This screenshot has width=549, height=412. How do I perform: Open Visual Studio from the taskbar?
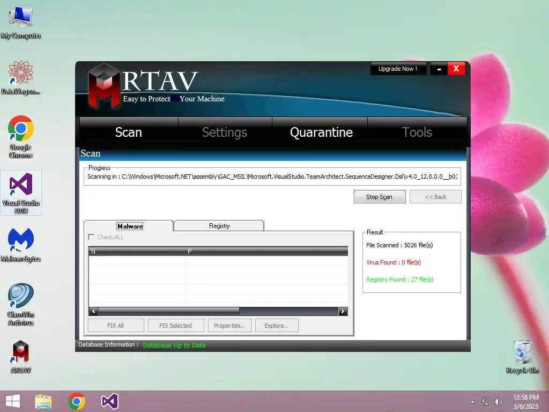tap(109, 401)
